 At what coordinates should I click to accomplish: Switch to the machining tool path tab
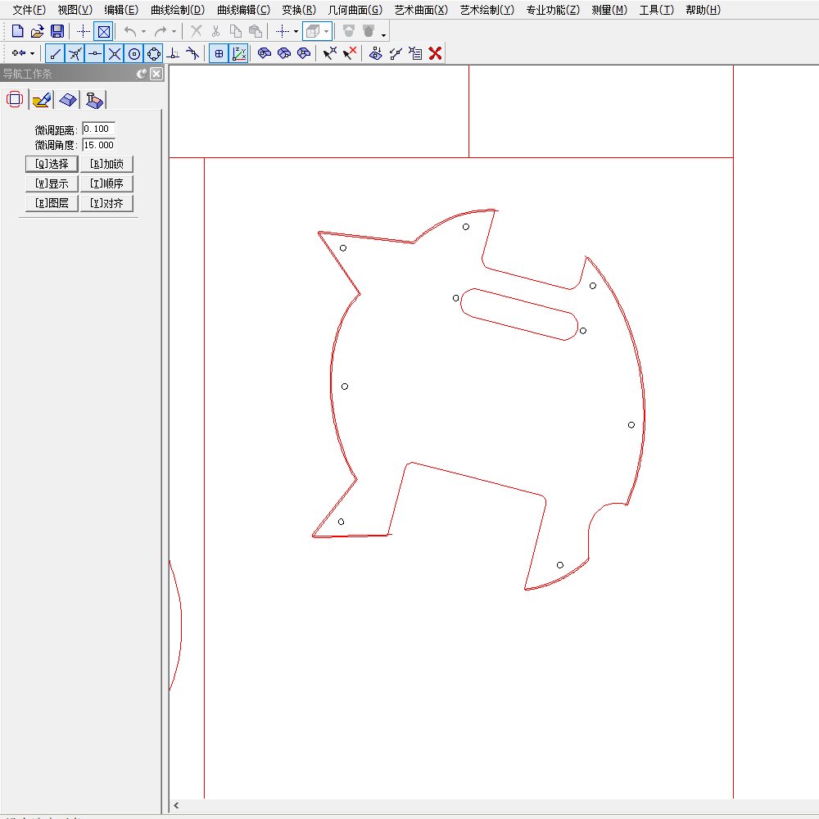(x=94, y=99)
